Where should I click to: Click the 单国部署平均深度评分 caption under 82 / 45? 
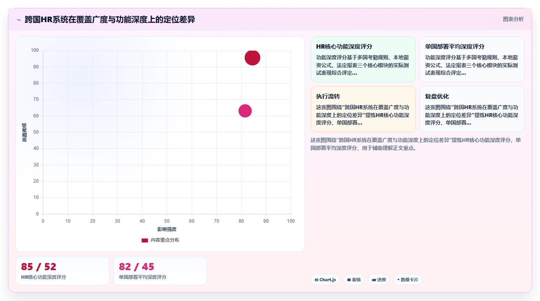point(143,277)
